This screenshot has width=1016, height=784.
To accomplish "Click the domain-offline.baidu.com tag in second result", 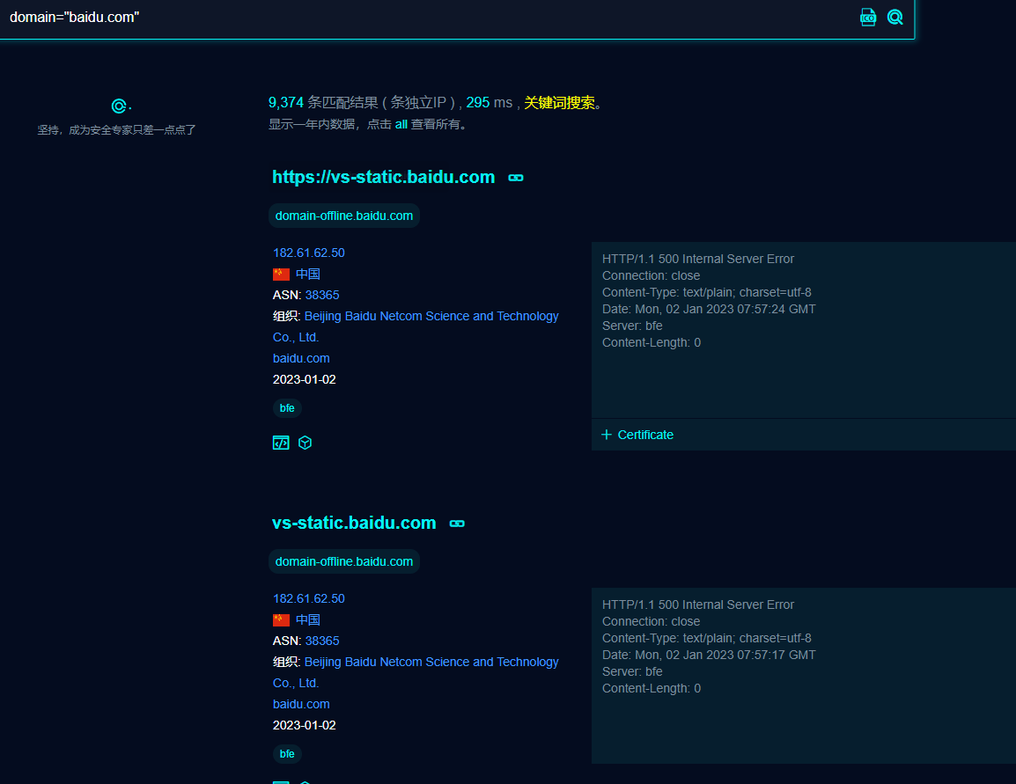I will tap(344, 561).
